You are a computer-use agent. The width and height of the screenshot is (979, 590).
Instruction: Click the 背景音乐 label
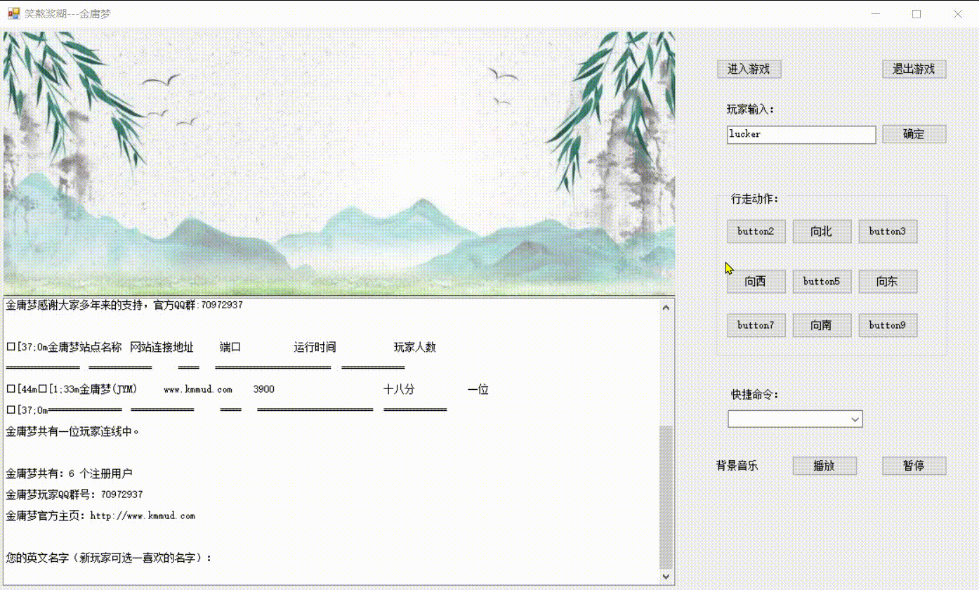tap(737, 466)
